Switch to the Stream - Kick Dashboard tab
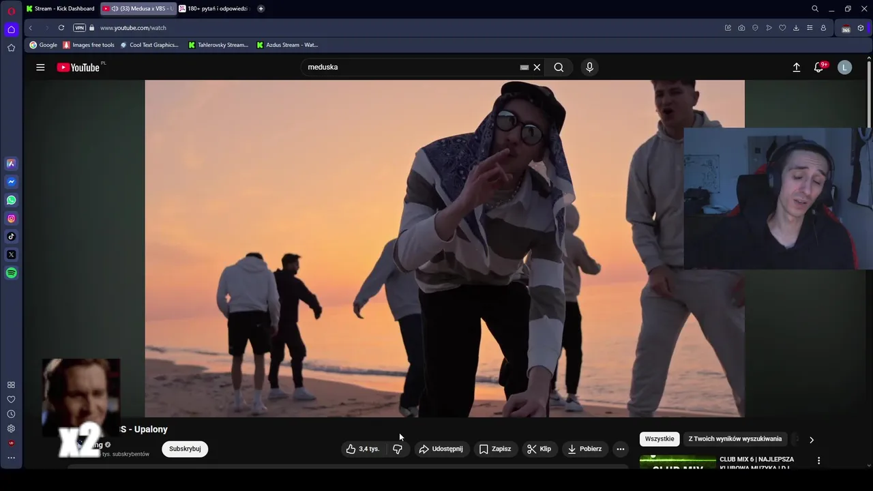Viewport: 873px width, 491px height. coord(60,9)
